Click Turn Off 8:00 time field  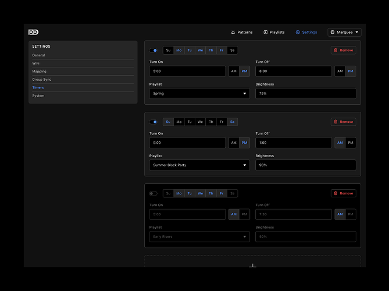tap(294, 71)
